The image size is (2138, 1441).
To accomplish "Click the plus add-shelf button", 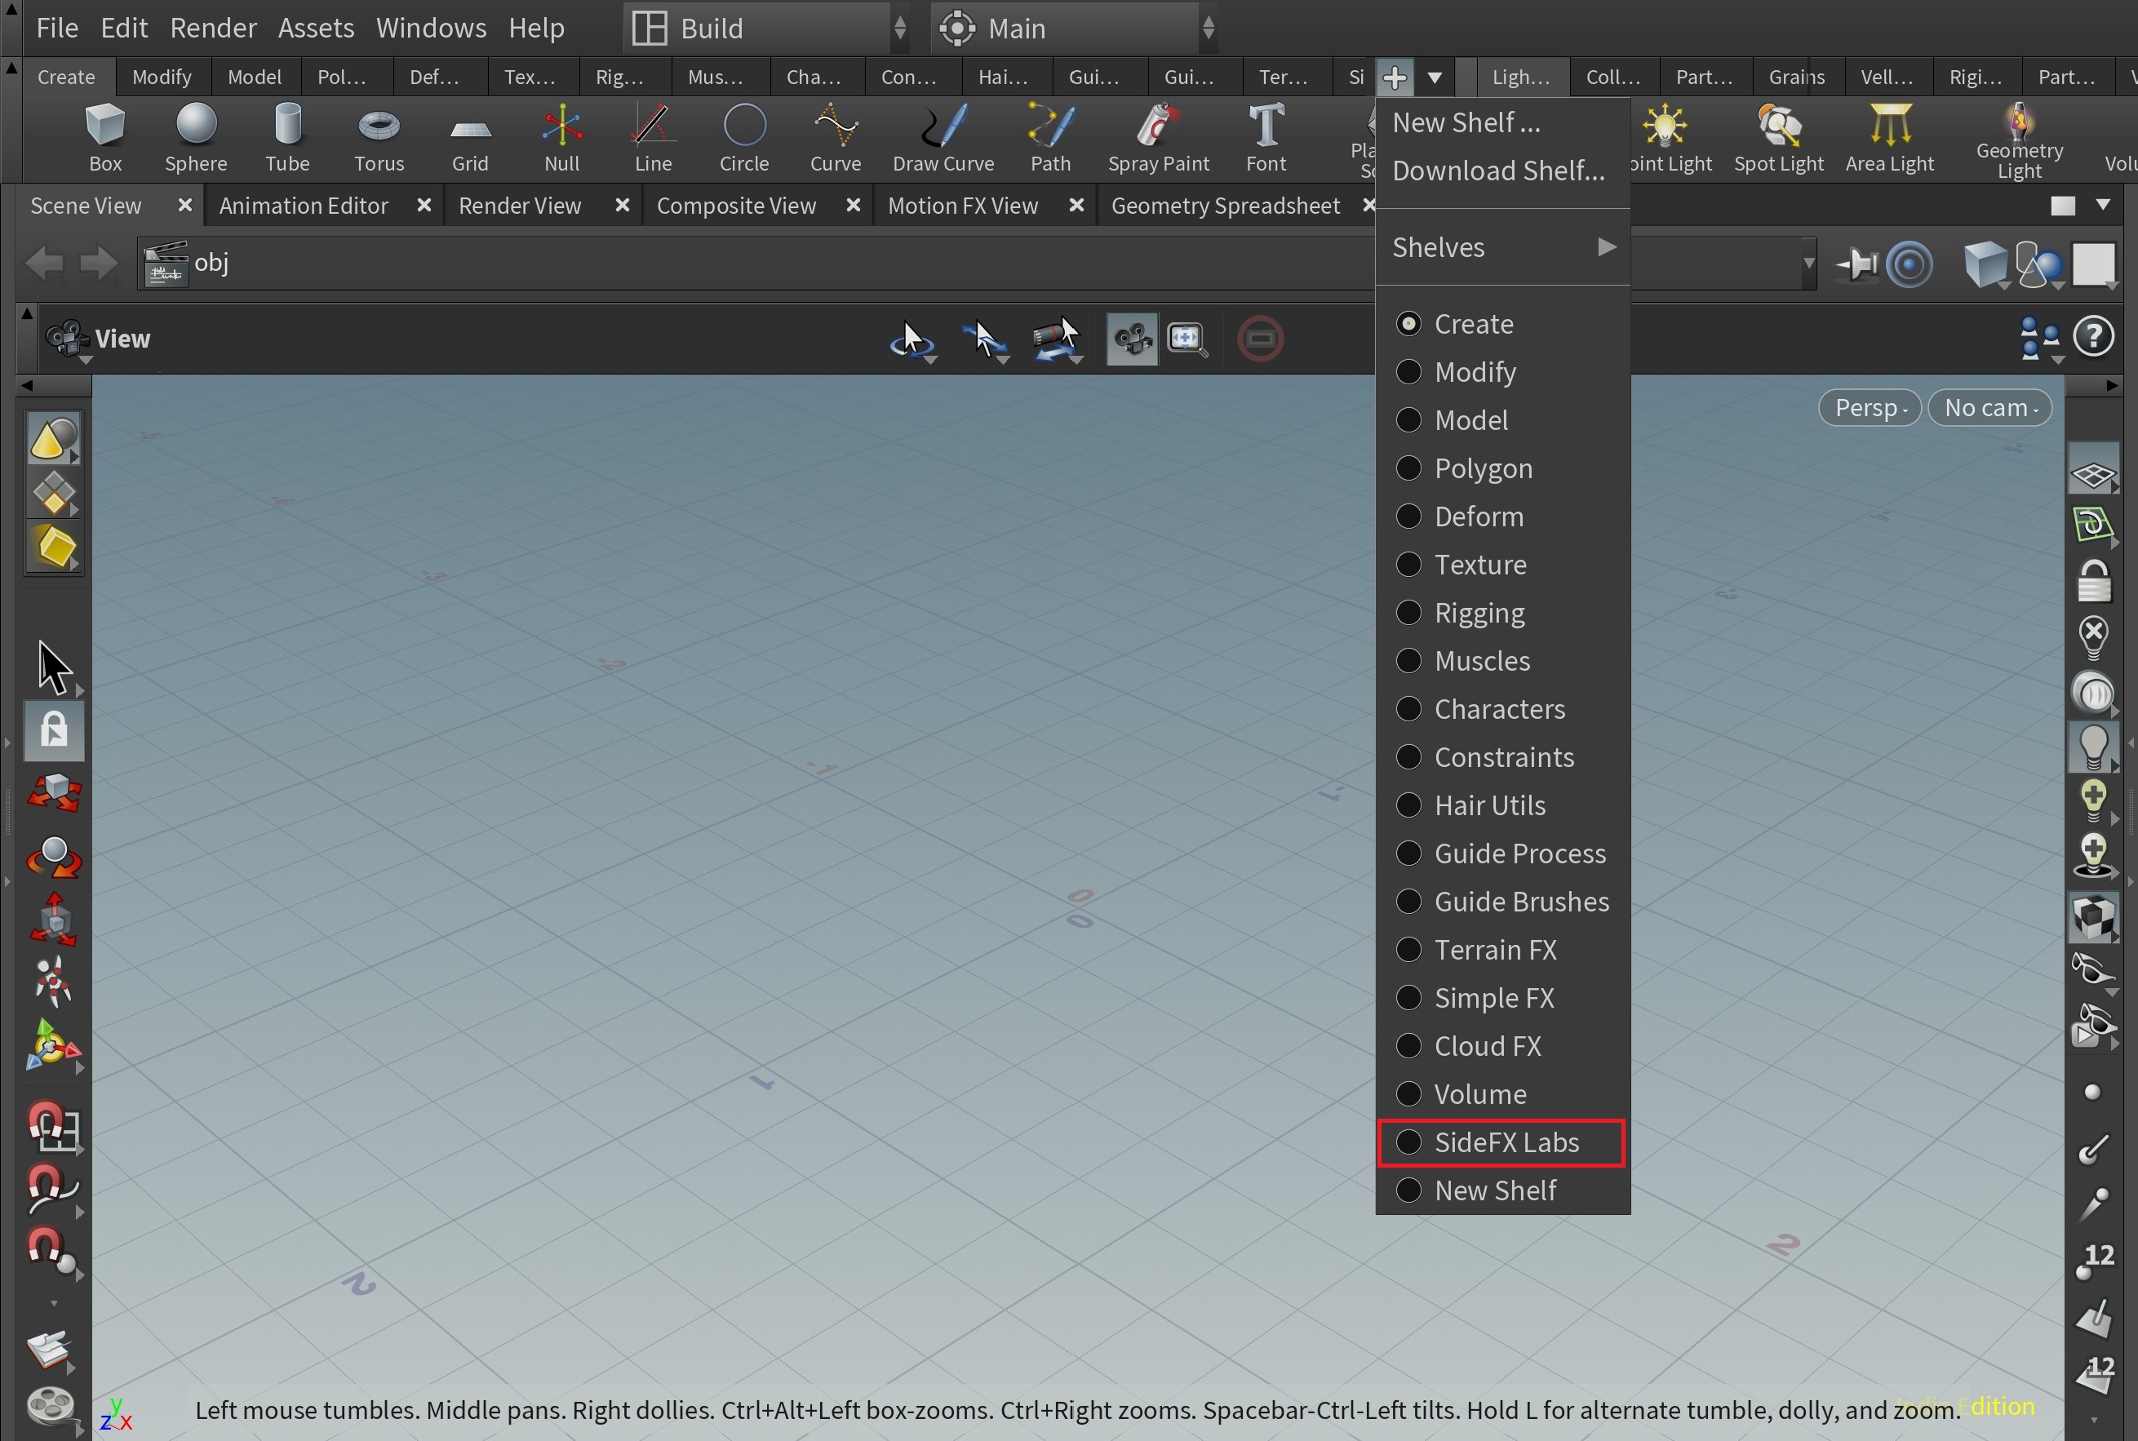I will [1395, 78].
